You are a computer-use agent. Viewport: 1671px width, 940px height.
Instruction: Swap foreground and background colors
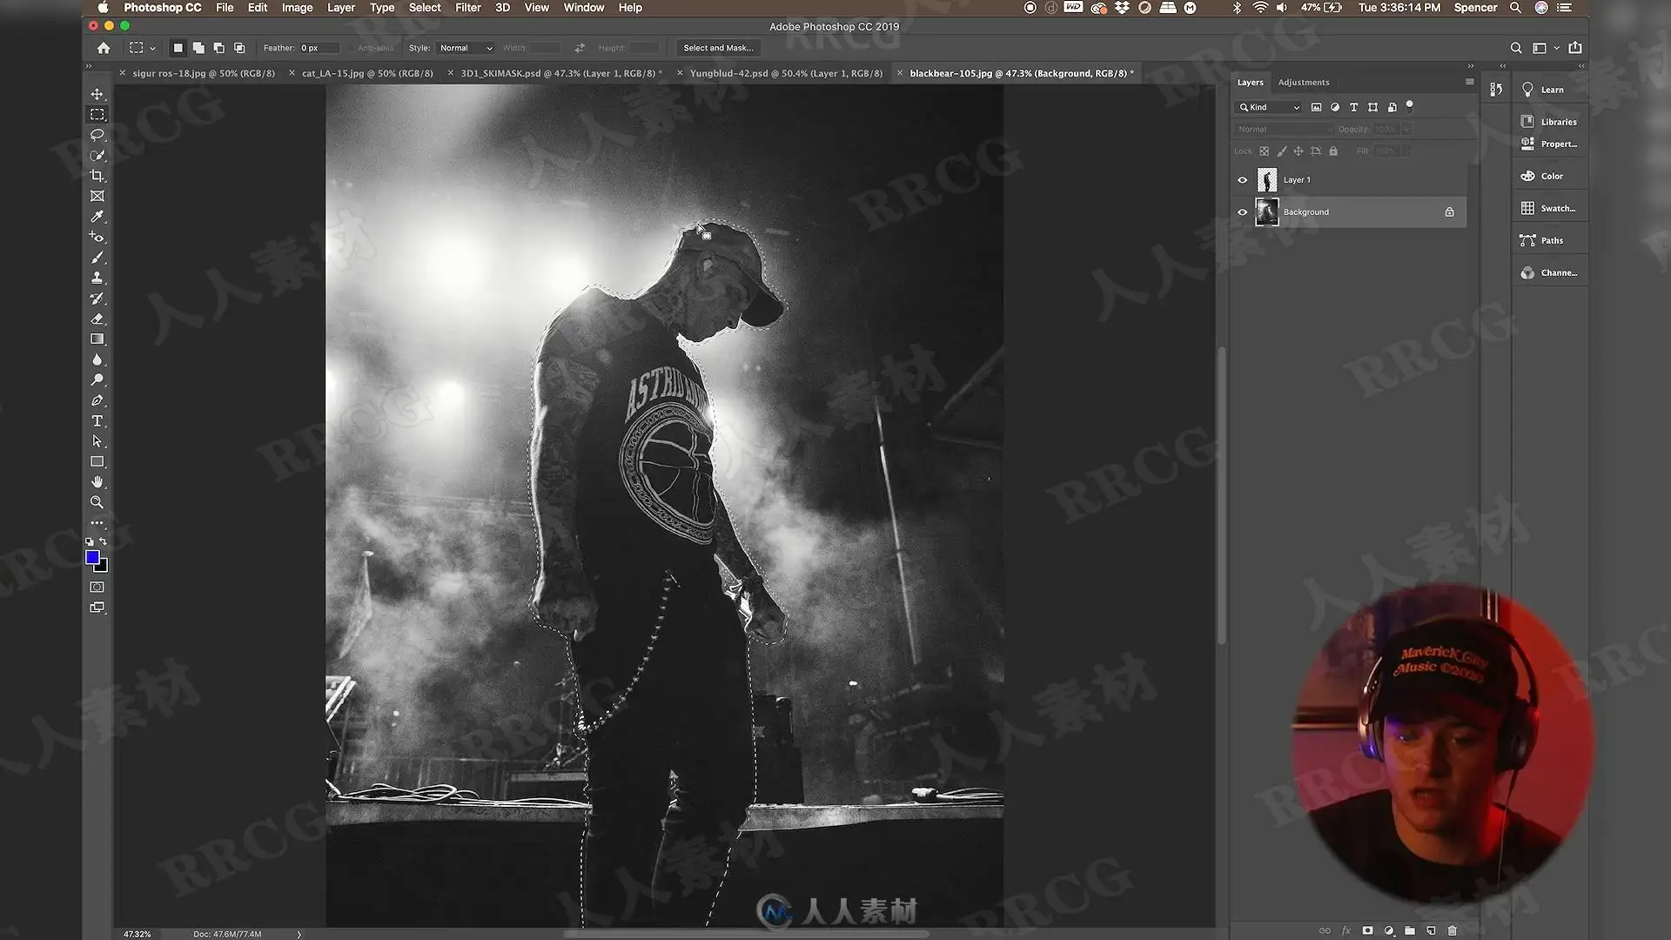click(x=104, y=541)
